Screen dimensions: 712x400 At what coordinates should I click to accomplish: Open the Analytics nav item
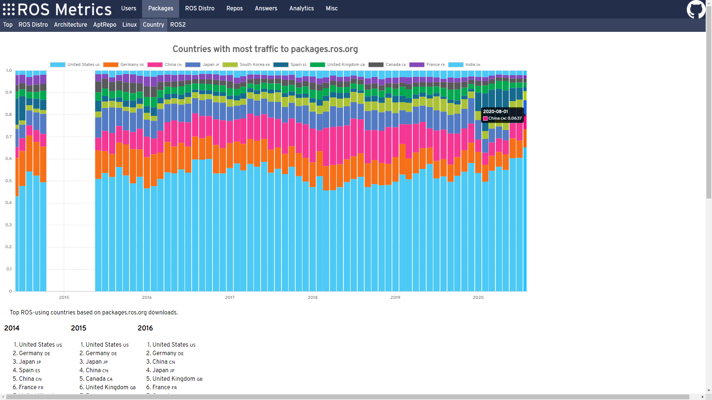tap(301, 9)
